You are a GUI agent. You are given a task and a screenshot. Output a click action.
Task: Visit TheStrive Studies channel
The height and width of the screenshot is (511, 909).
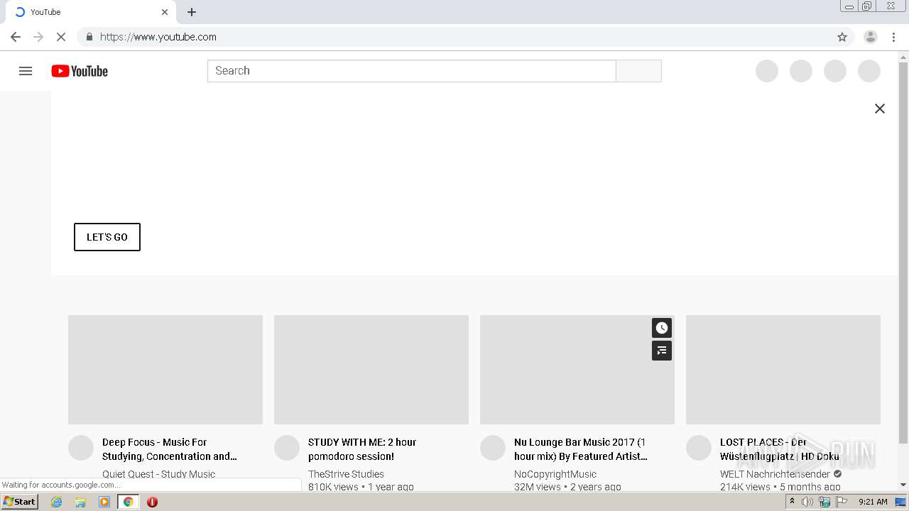[346, 474]
